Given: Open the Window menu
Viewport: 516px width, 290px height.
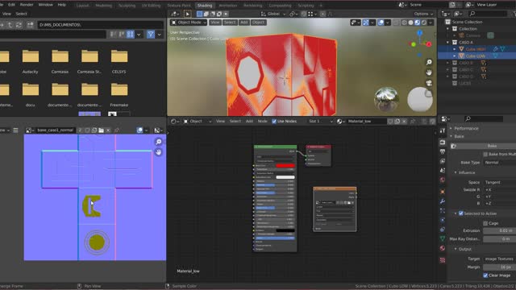Looking at the screenshot, I should [45, 5].
